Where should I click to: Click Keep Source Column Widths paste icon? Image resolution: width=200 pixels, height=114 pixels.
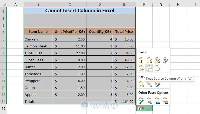149,68
